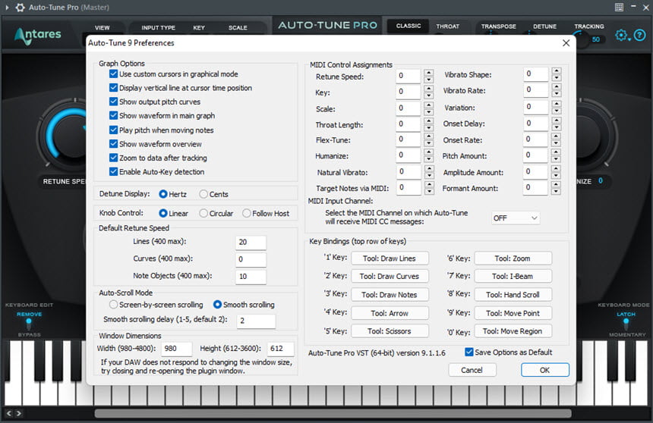This screenshot has width=653, height=423.
Task: Close the Auto-Tune 9 Preferences dialog
Action: [x=566, y=43]
